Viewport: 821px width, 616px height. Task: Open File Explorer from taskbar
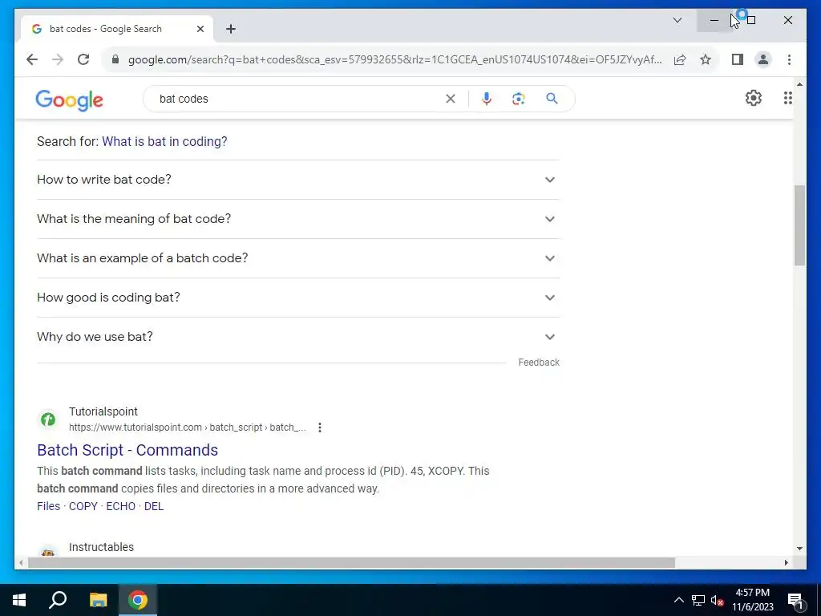tap(98, 600)
